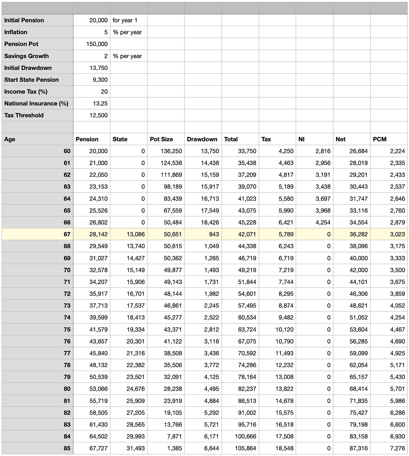Viewport: 409px width, 456px height.
Task: Select the State column header
Action: pos(129,139)
